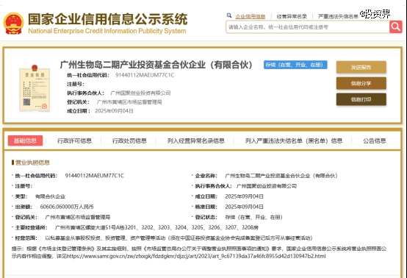Click the 登记机关 value in the license info section
Viewport: 407px width, 278px height.
coord(78,217)
